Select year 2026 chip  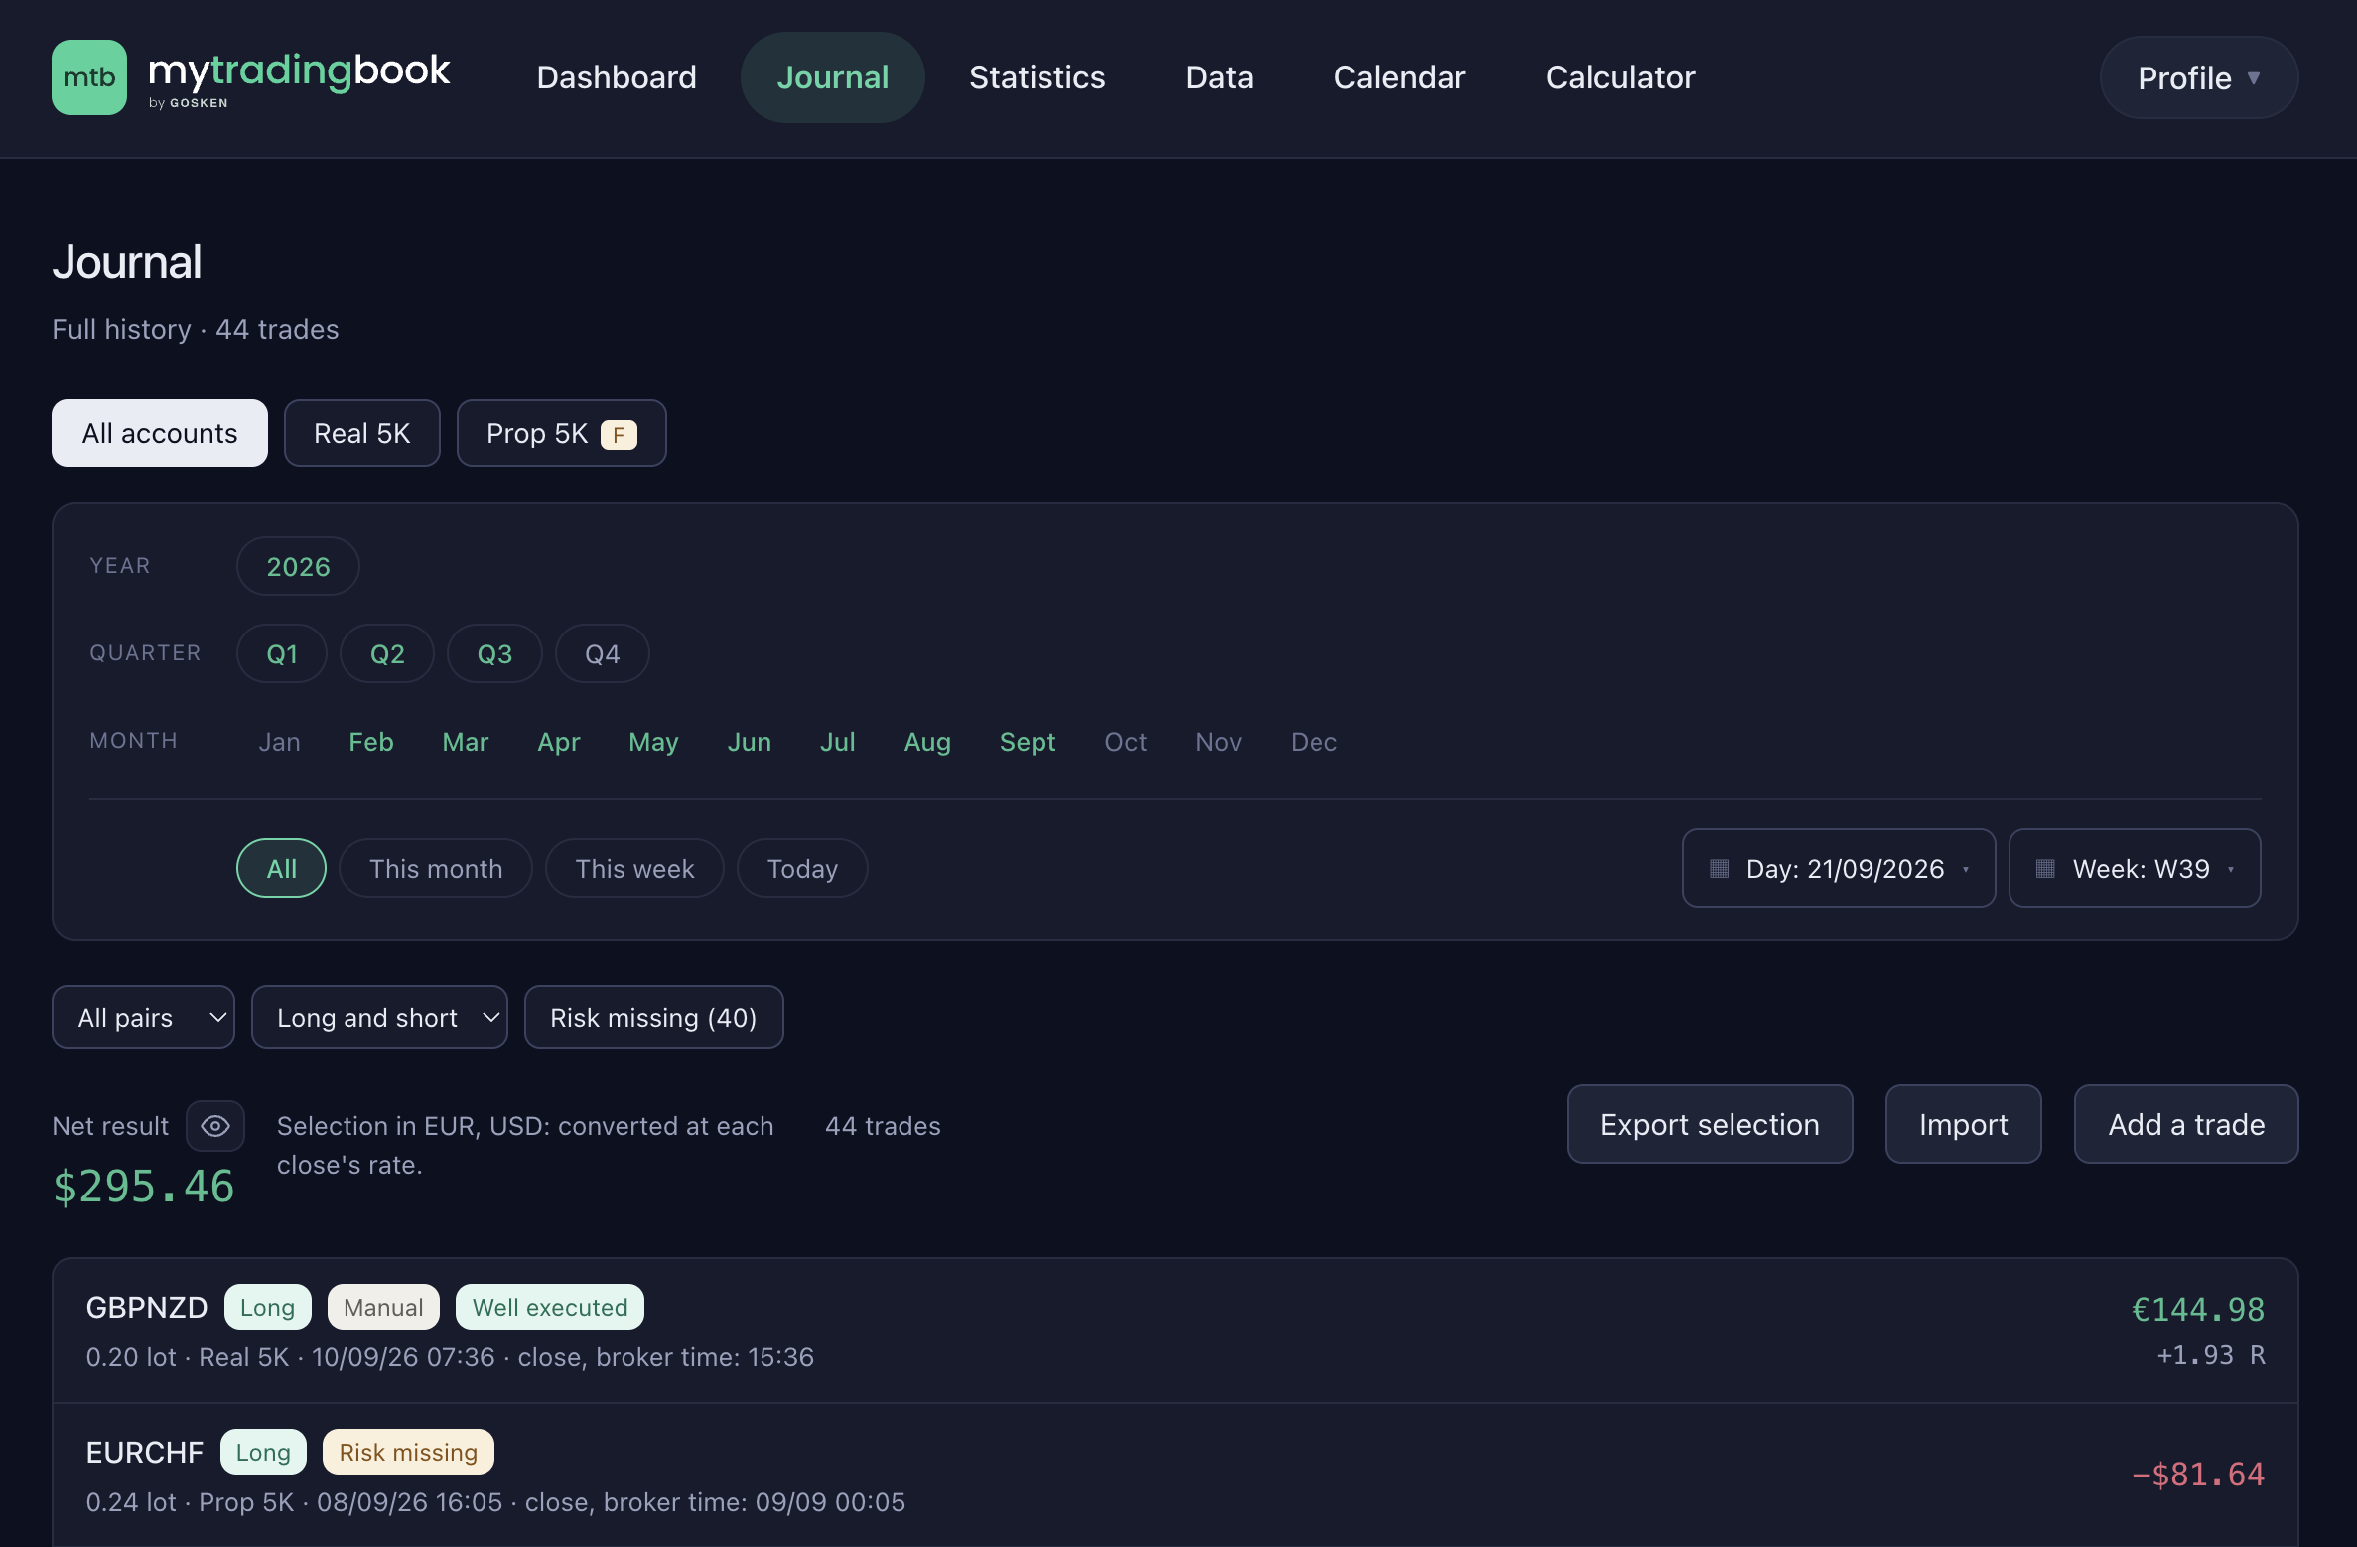point(298,566)
